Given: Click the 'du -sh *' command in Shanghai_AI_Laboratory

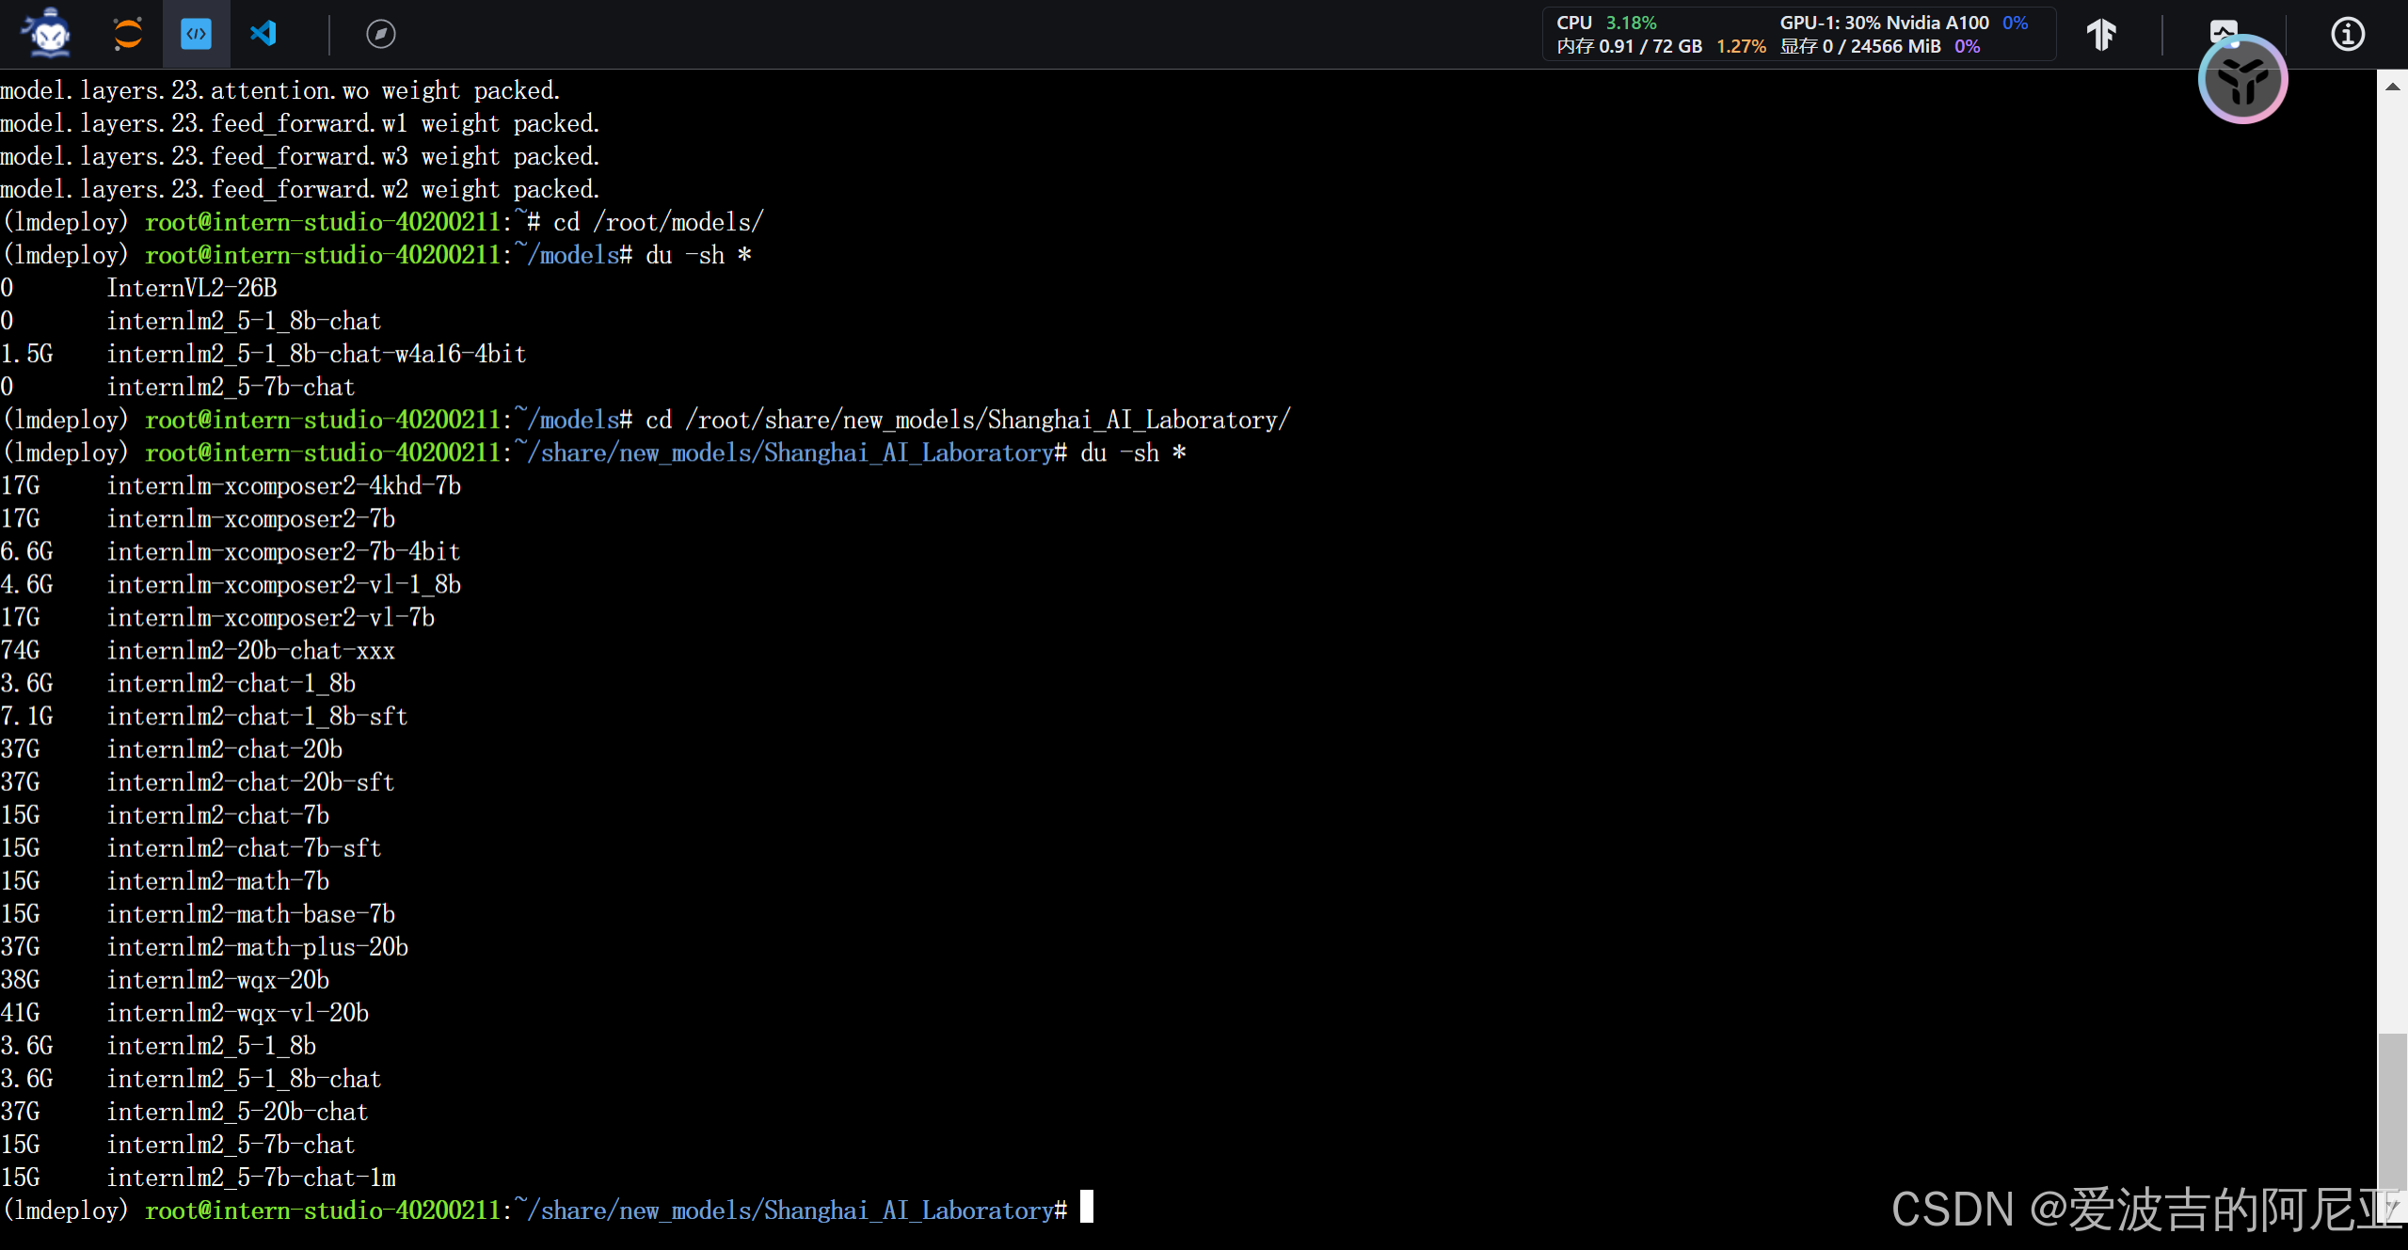Looking at the screenshot, I should point(1133,453).
